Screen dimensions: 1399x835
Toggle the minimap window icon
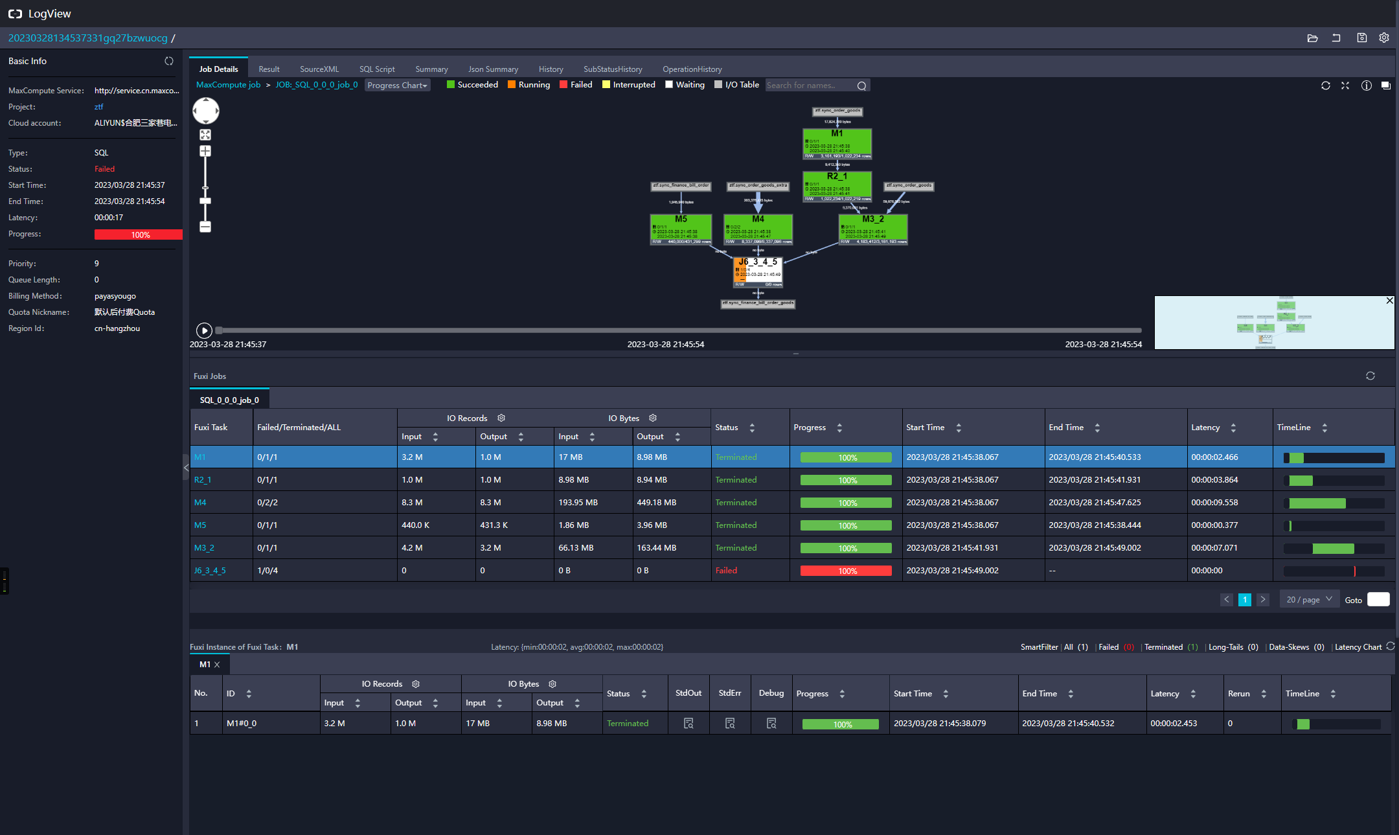[1386, 86]
